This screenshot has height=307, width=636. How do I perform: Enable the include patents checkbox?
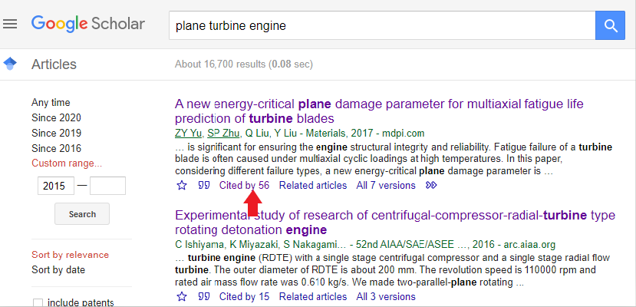pos(38,302)
